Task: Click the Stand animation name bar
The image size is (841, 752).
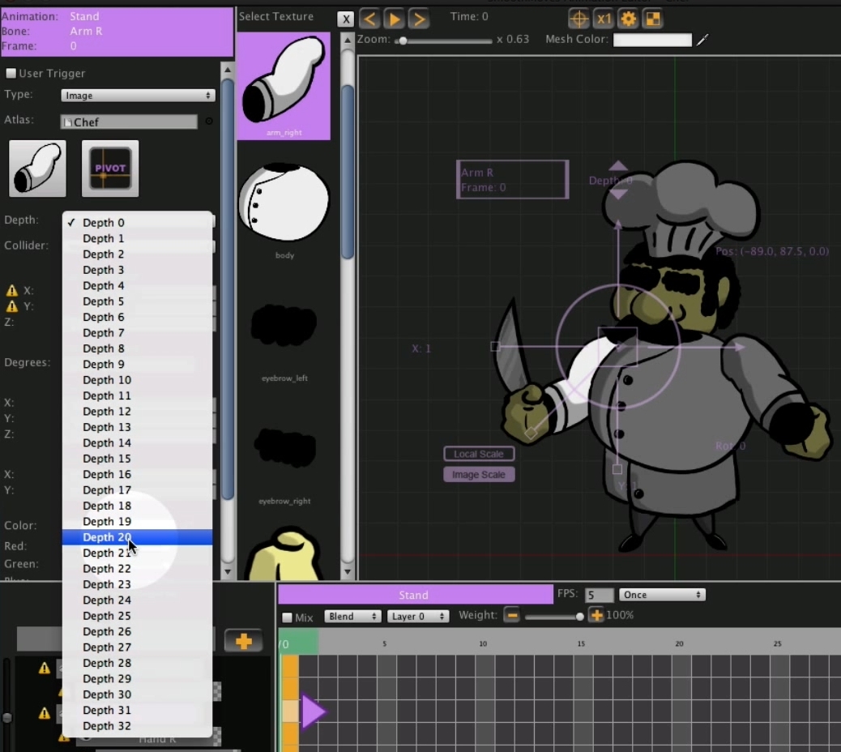Action: point(415,595)
